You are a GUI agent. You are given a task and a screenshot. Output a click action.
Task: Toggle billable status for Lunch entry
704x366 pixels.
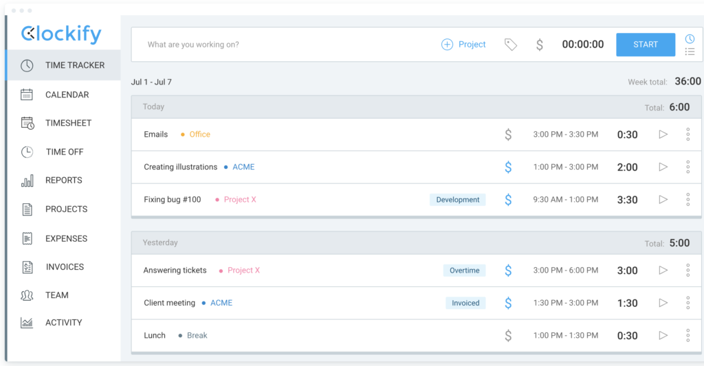508,336
